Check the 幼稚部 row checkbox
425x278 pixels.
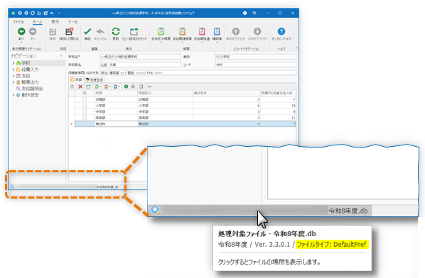point(85,99)
